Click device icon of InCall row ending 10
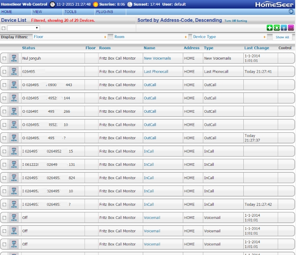This screenshot has width=296, height=255. point(14,191)
